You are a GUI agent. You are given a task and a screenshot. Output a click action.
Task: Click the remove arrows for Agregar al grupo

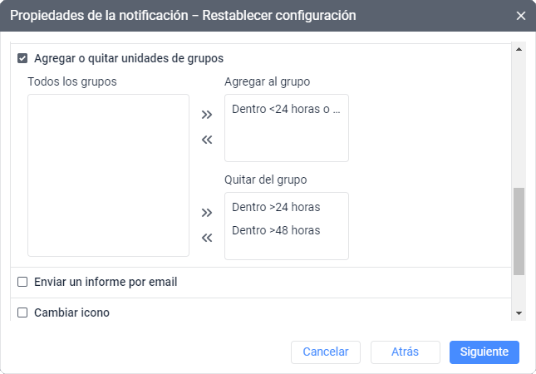click(x=207, y=140)
